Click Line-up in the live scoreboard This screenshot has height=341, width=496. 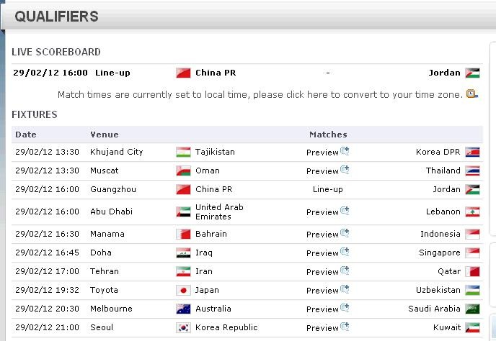click(112, 73)
